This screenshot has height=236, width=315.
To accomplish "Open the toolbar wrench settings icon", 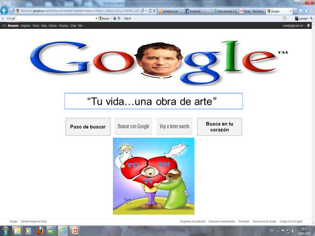I will (x=312, y=18).
